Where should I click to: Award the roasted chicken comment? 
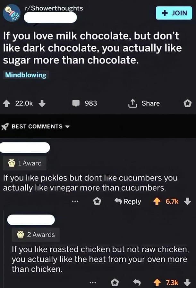coord(114,282)
